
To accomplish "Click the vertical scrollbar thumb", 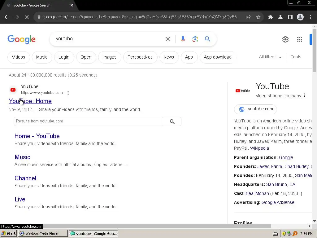I will (x=315, y=50).
